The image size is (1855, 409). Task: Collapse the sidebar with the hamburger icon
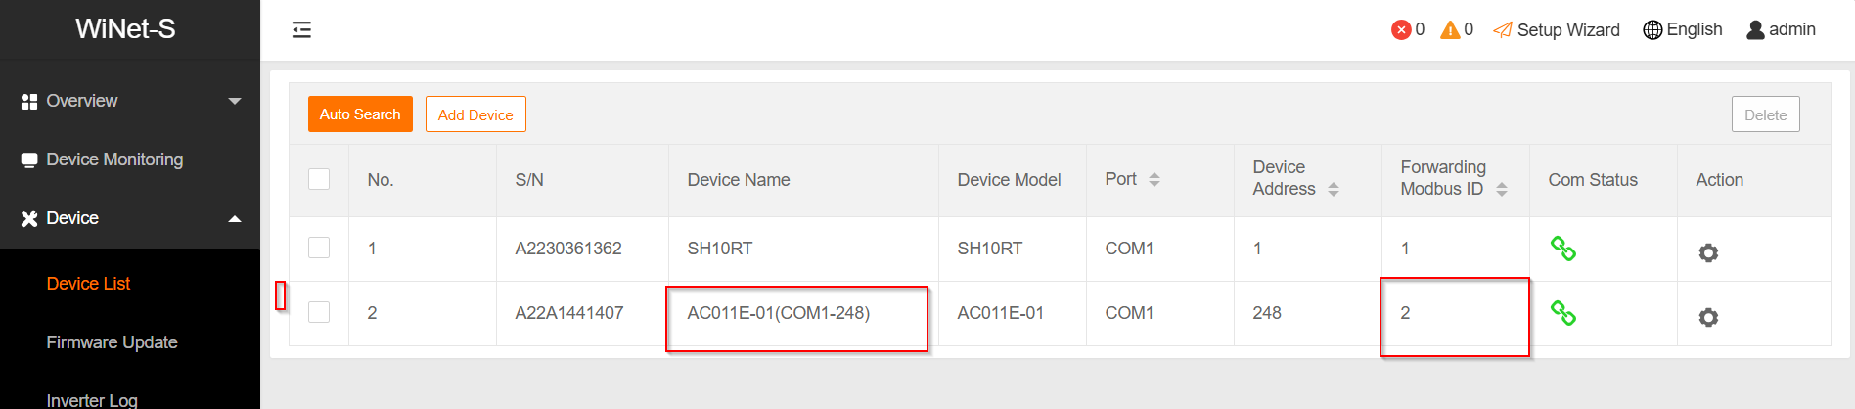pos(301,30)
